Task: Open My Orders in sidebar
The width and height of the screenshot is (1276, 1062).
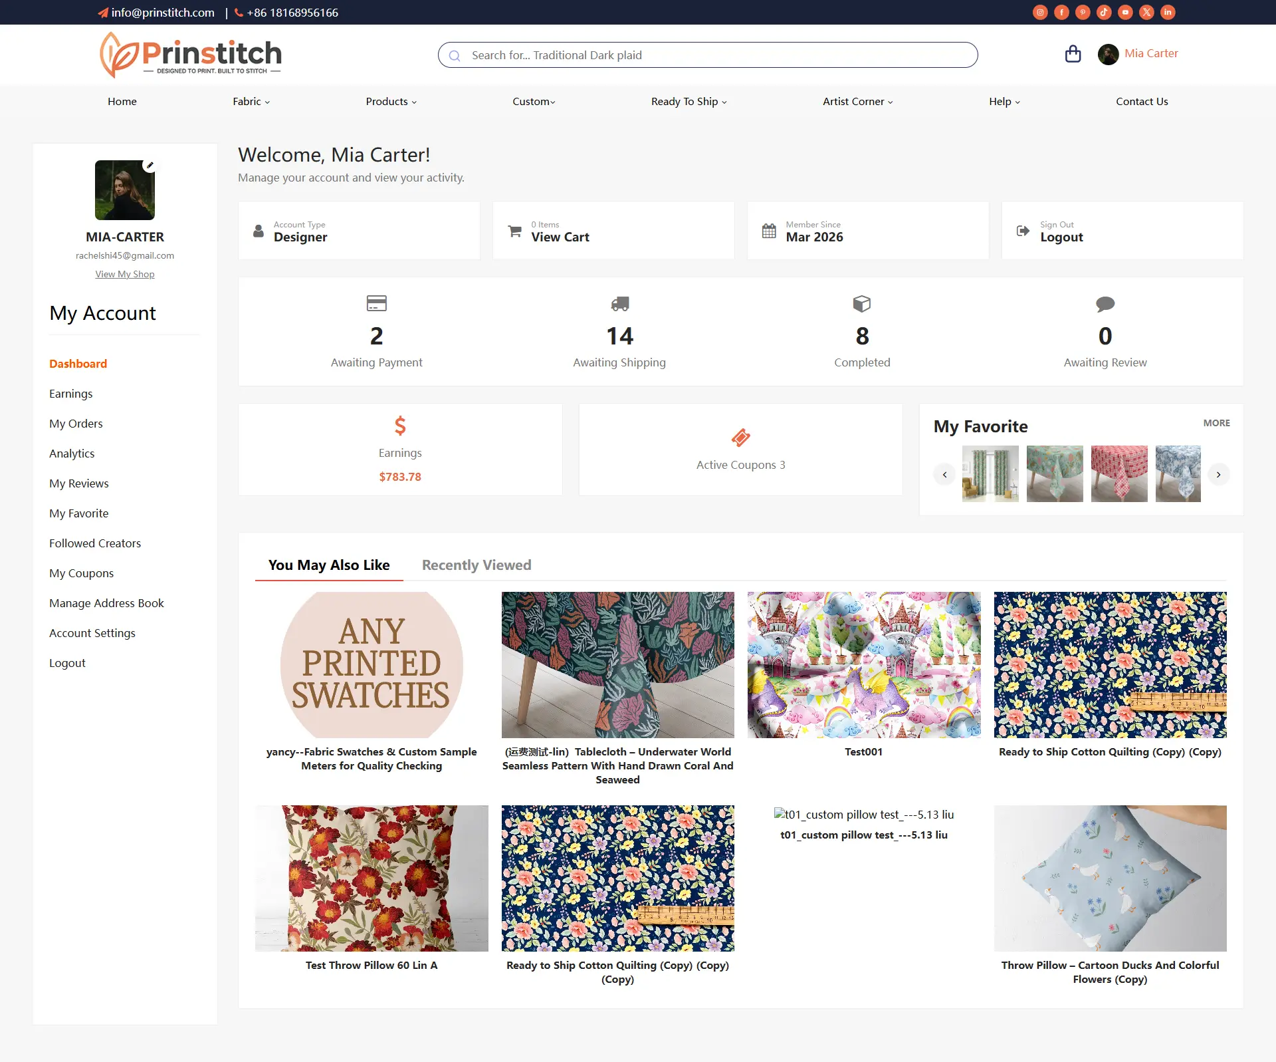Action: click(x=76, y=424)
